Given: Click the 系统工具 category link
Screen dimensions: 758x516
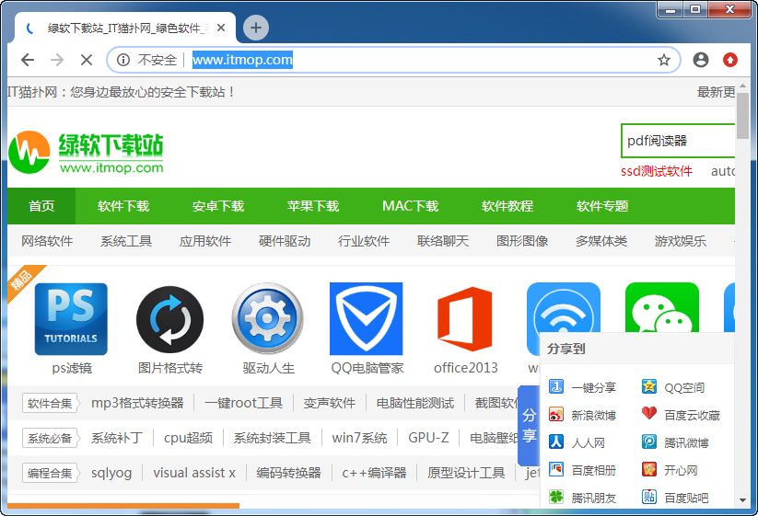Looking at the screenshot, I should [x=126, y=241].
